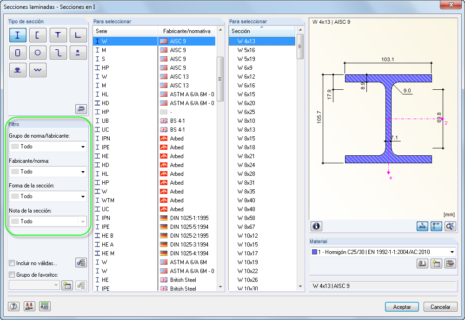
Task: Open the Material selection dropdown
Action: pos(383,252)
